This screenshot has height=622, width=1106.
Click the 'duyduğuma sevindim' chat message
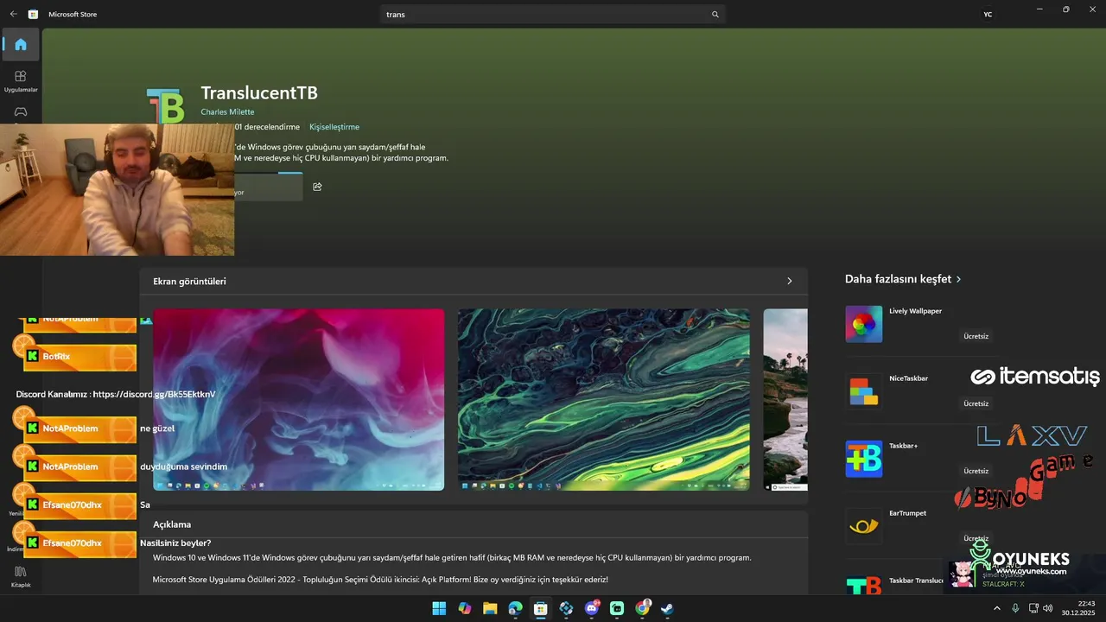click(x=183, y=466)
